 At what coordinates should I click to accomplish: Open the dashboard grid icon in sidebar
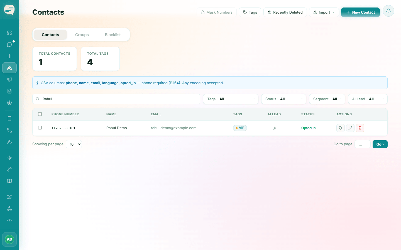(x=9, y=33)
